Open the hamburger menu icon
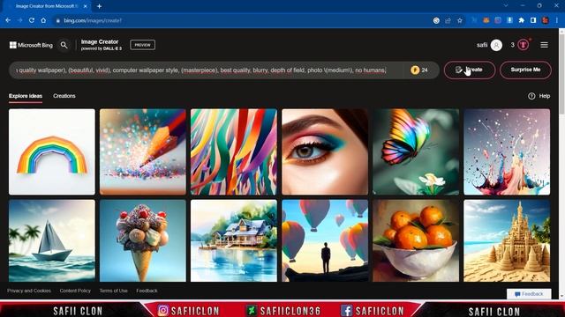 (544, 45)
